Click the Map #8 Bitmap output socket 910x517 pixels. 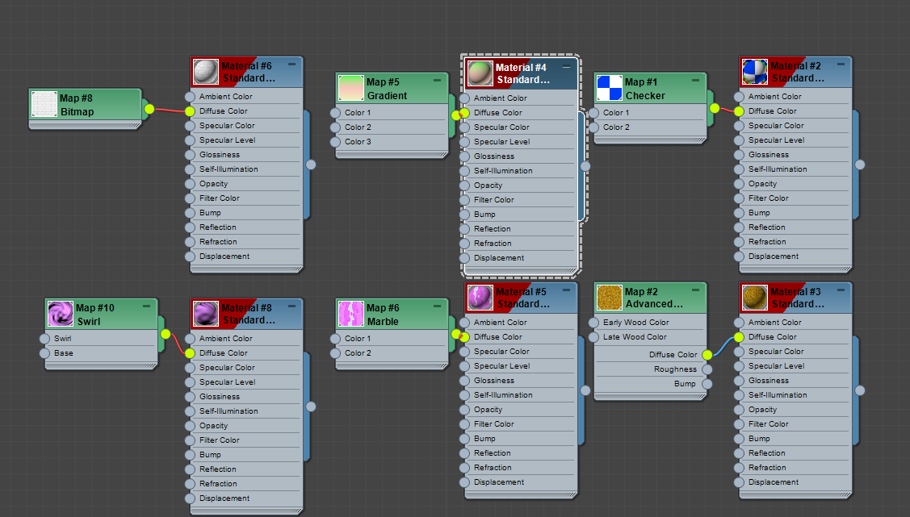[x=149, y=109]
